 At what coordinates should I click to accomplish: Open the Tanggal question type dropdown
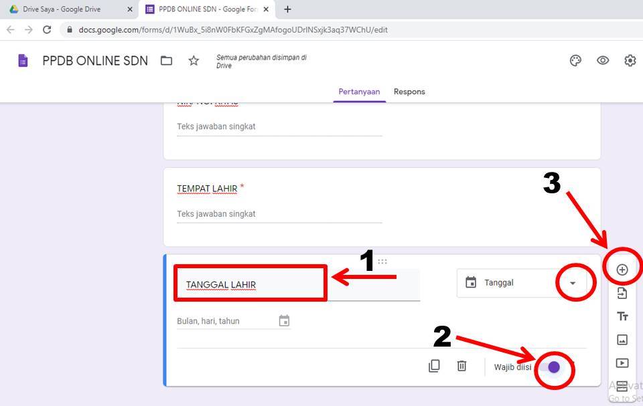pos(573,282)
